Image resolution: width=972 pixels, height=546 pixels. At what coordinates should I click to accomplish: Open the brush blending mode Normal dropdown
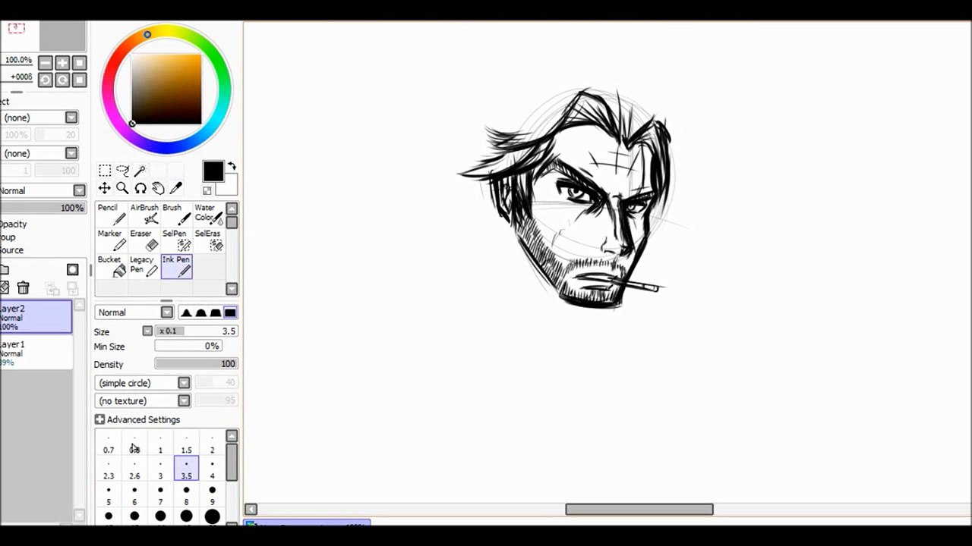click(134, 312)
